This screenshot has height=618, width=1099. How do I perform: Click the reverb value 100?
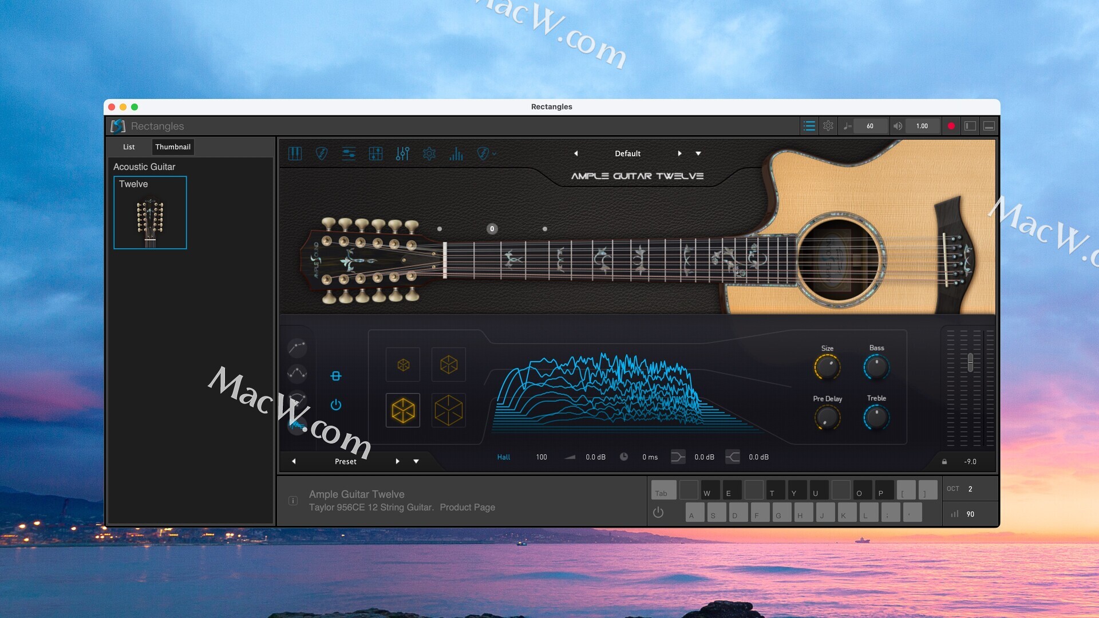click(541, 457)
